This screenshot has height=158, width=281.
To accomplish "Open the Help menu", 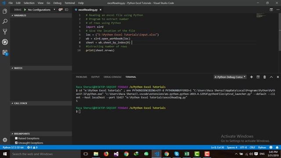I will 81,3.
